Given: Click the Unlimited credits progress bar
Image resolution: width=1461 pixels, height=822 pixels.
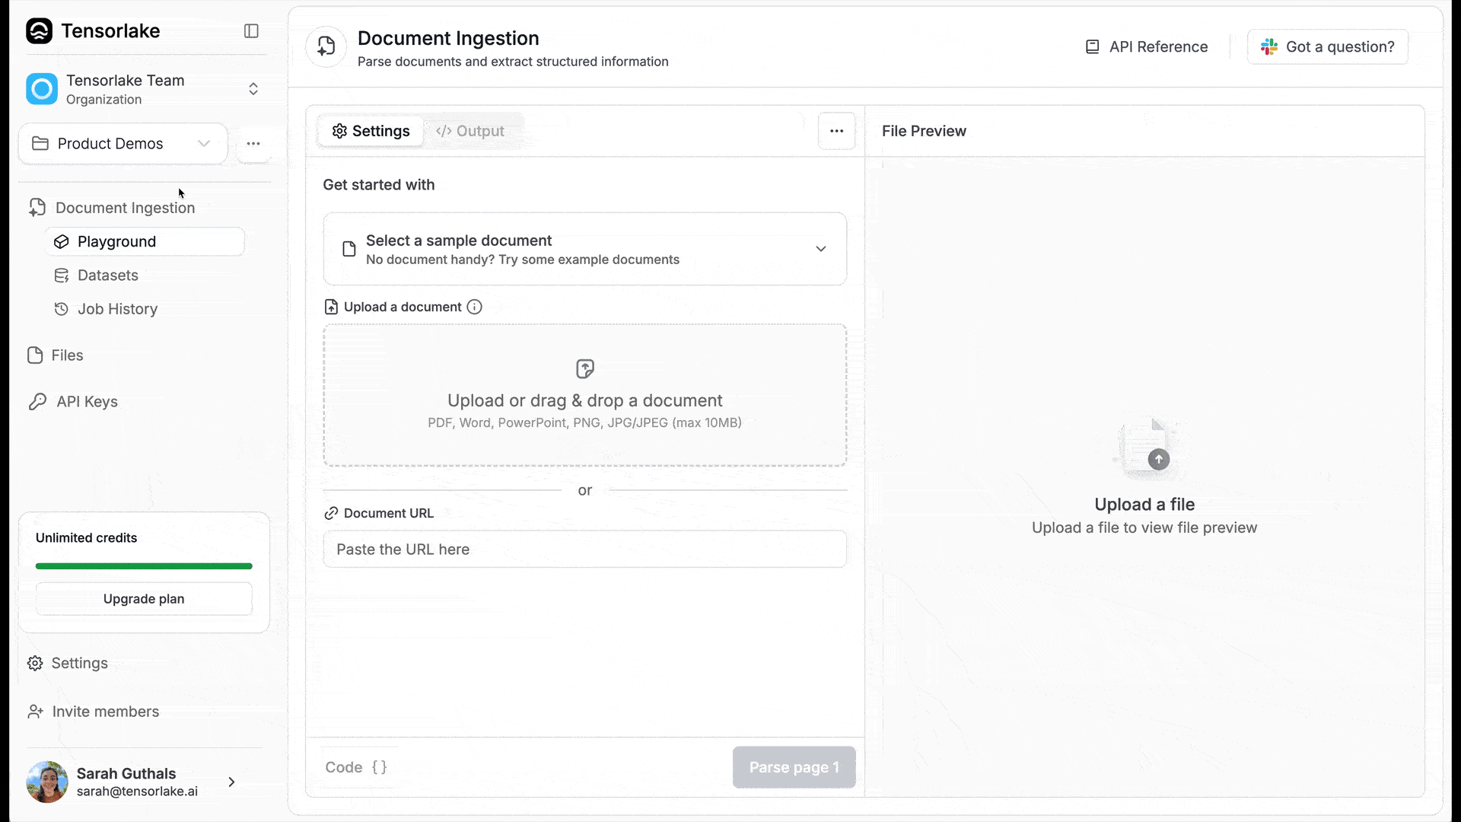Looking at the screenshot, I should pyautogui.click(x=144, y=566).
